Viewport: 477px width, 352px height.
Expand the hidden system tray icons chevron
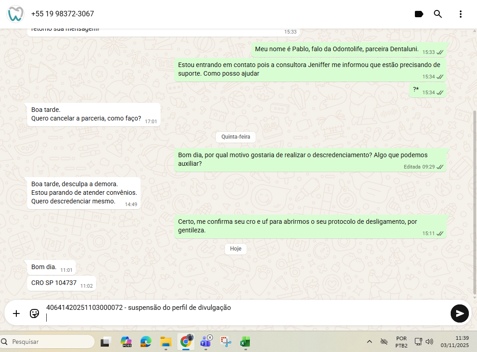[x=369, y=342]
